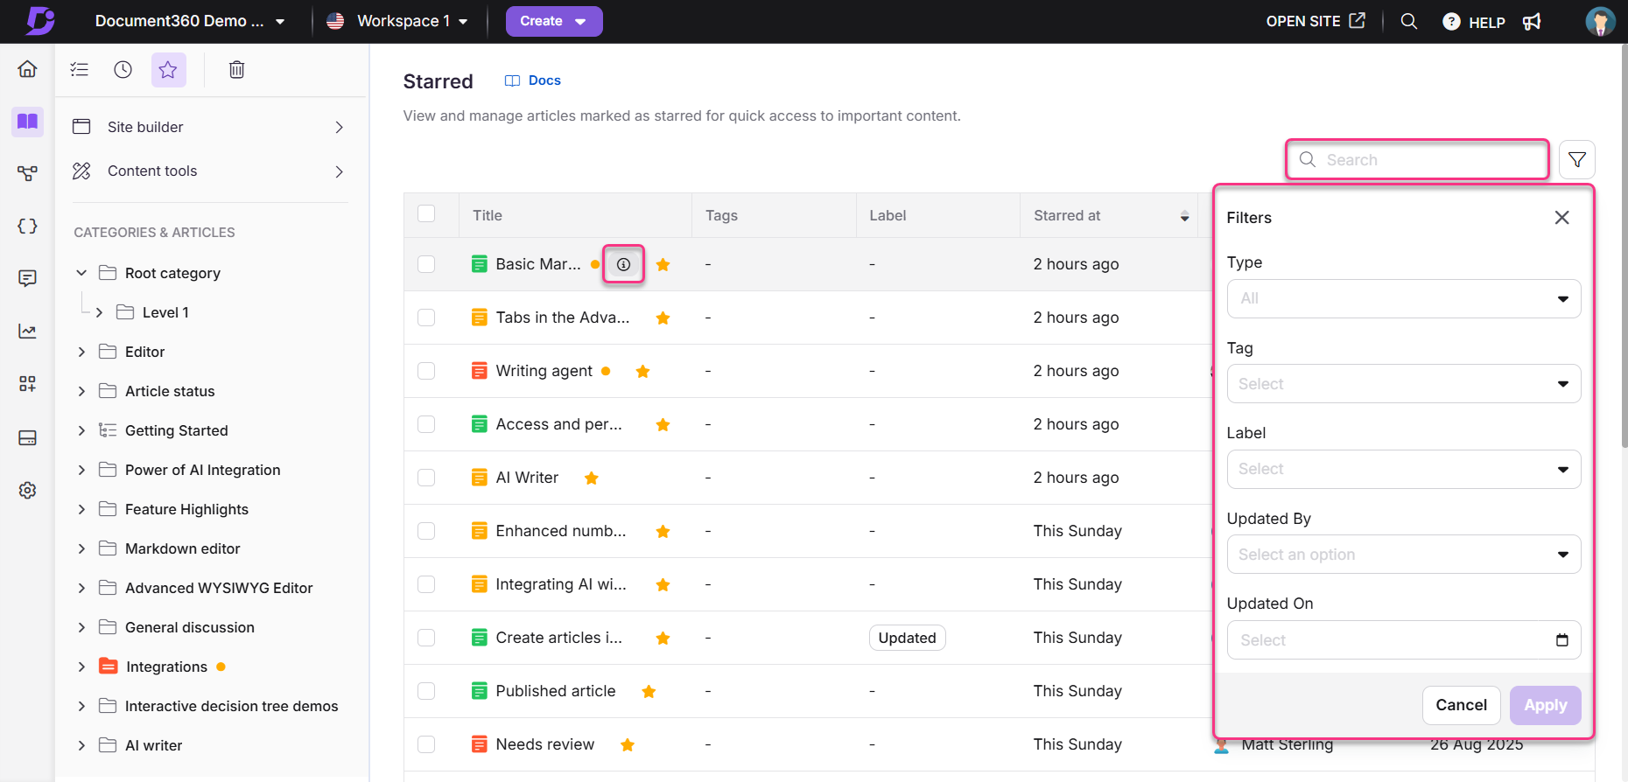Open the Recycle bin trash icon

236,69
